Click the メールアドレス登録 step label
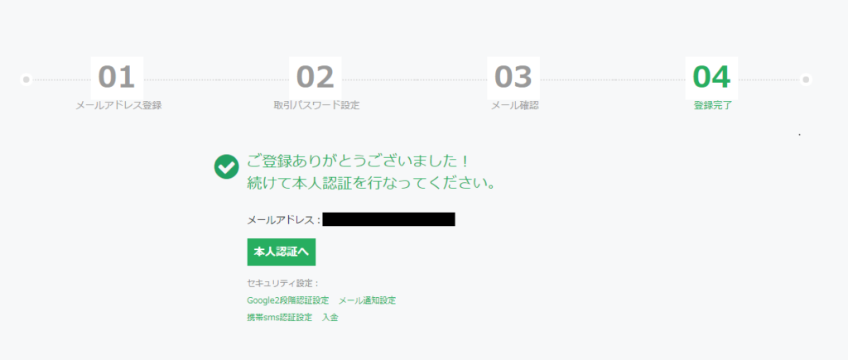 [118, 105]
